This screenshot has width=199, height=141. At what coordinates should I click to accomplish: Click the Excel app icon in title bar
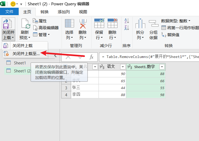pos(3,4)
